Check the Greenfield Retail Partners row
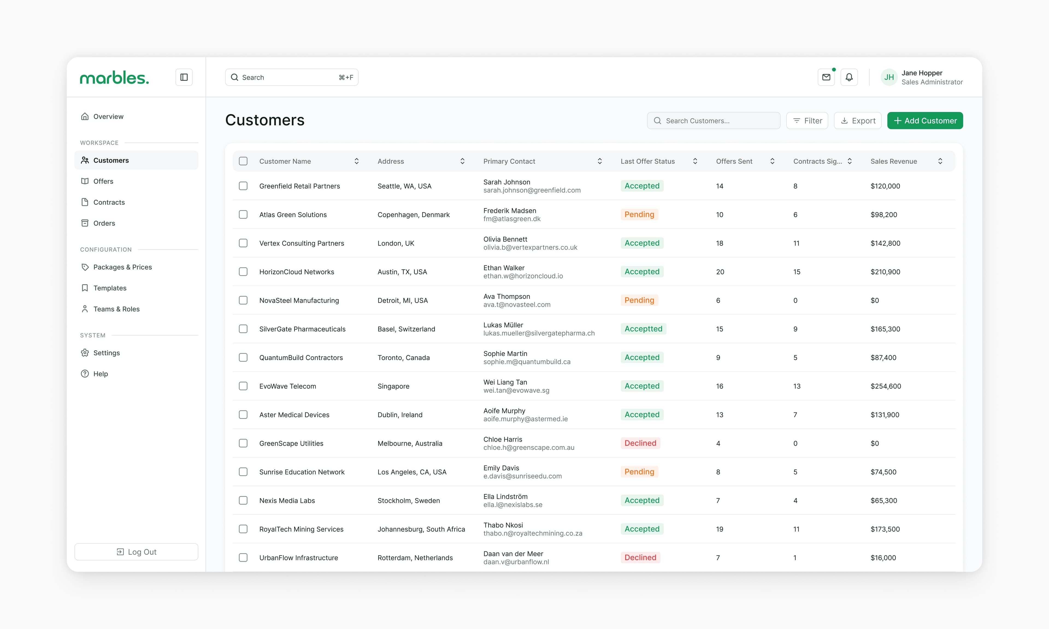Viewport: 1049px width, 629px height. [x=243, y=186]
